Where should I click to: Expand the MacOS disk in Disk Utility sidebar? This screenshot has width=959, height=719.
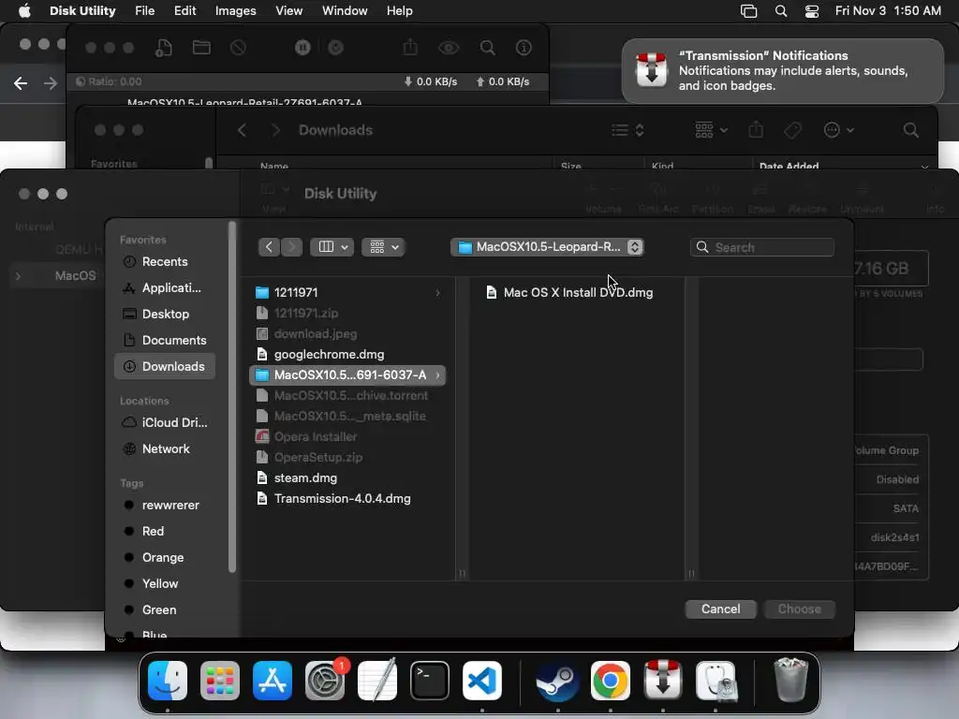point(18,276)
